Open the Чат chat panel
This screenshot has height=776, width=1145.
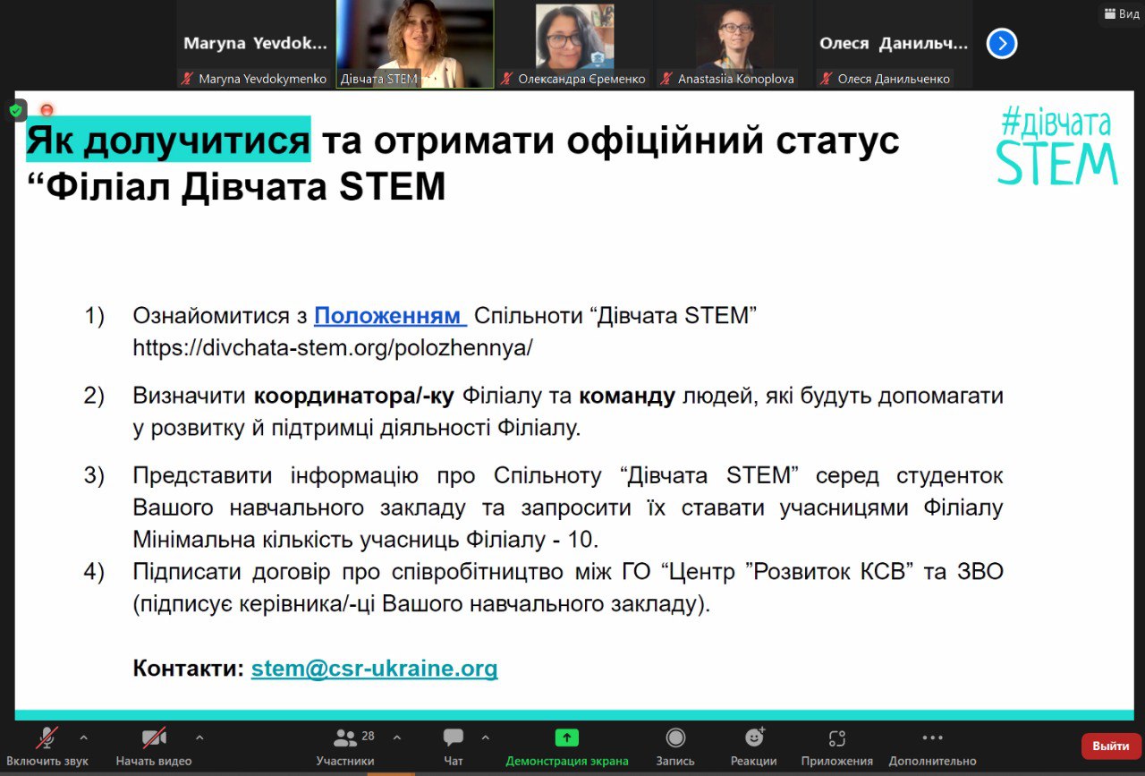[x=454, y=746]
